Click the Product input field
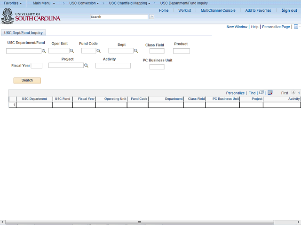This screenshot has height=225, width=301. (182, 51)
